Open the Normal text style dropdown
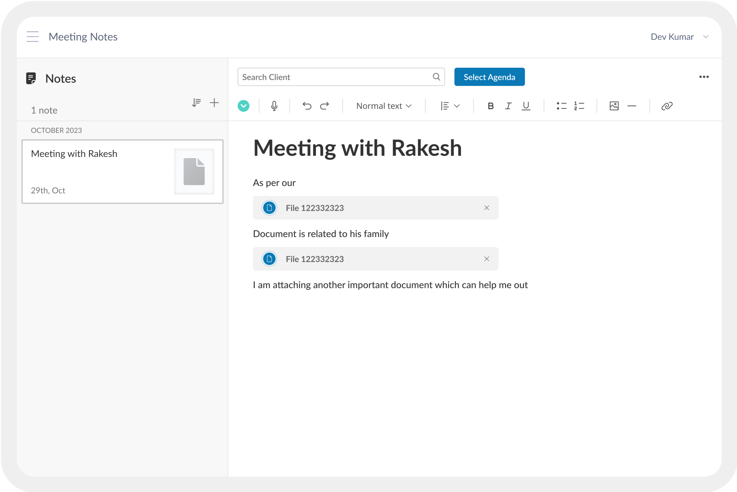The image size is (737, 492). [384, 106]
